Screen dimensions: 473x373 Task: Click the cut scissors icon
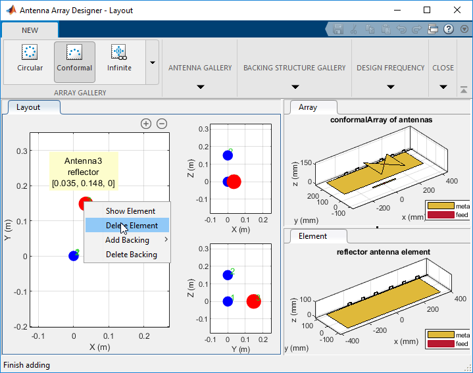pos(354,29)
